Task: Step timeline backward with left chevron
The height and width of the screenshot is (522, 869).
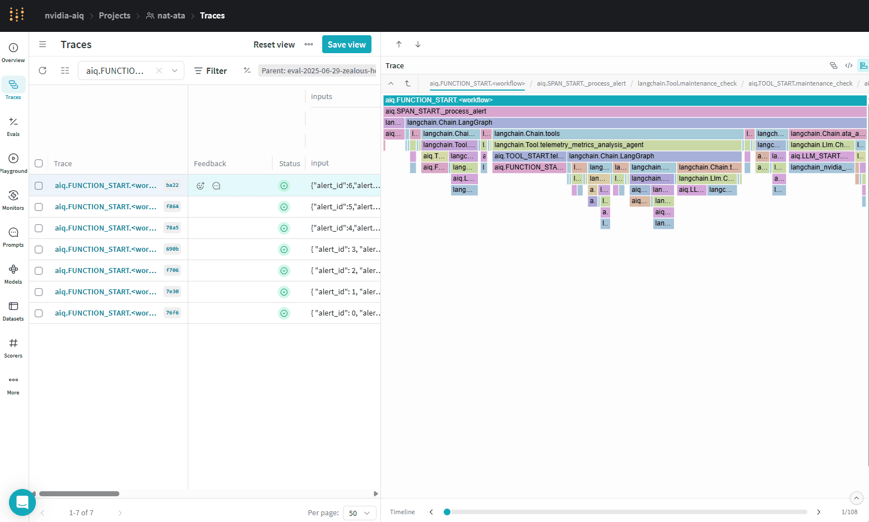Action: click(x=431, y=512)
